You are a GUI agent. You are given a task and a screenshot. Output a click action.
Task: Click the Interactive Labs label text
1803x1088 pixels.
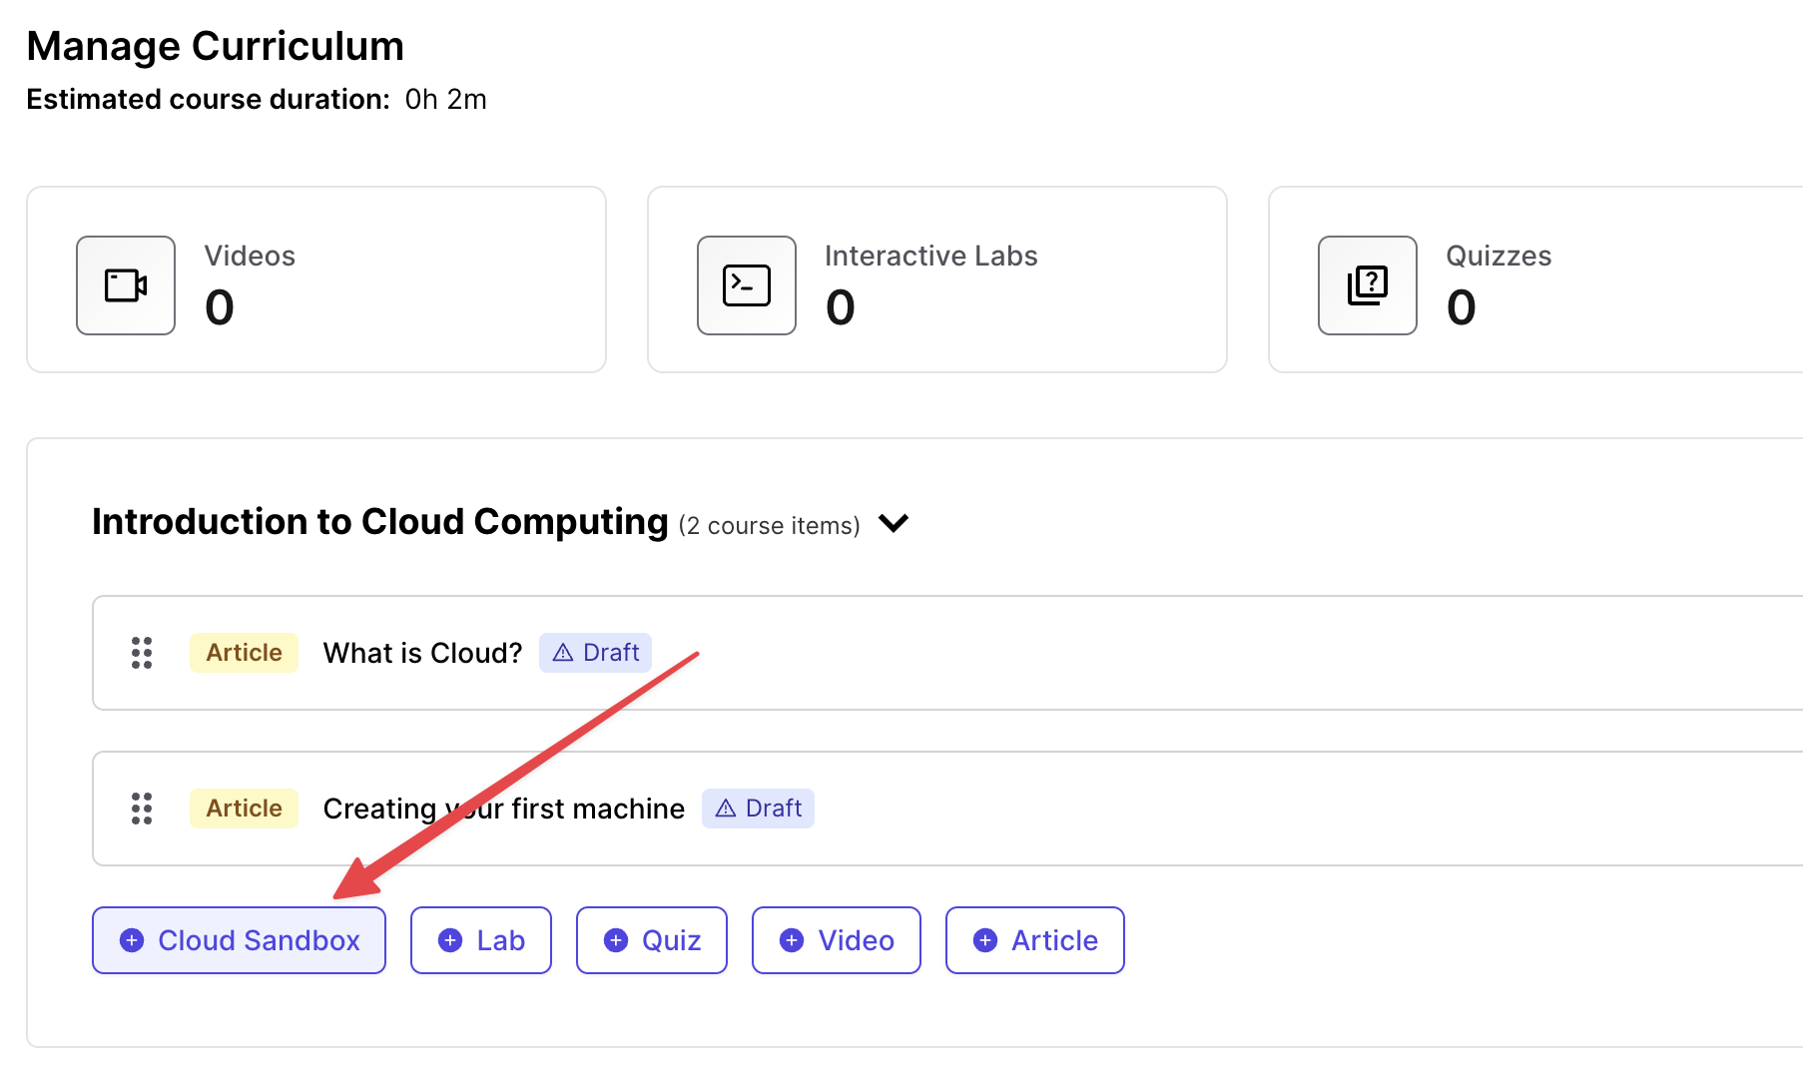click(x=930, y=257)
